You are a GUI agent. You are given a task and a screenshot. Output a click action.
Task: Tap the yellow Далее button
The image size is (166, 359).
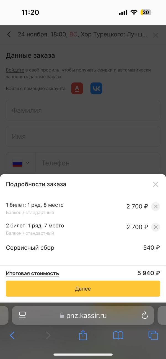(x=83, y=289)
